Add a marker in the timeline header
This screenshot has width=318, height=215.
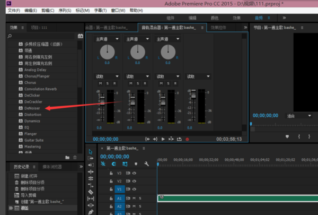point(136,164)
